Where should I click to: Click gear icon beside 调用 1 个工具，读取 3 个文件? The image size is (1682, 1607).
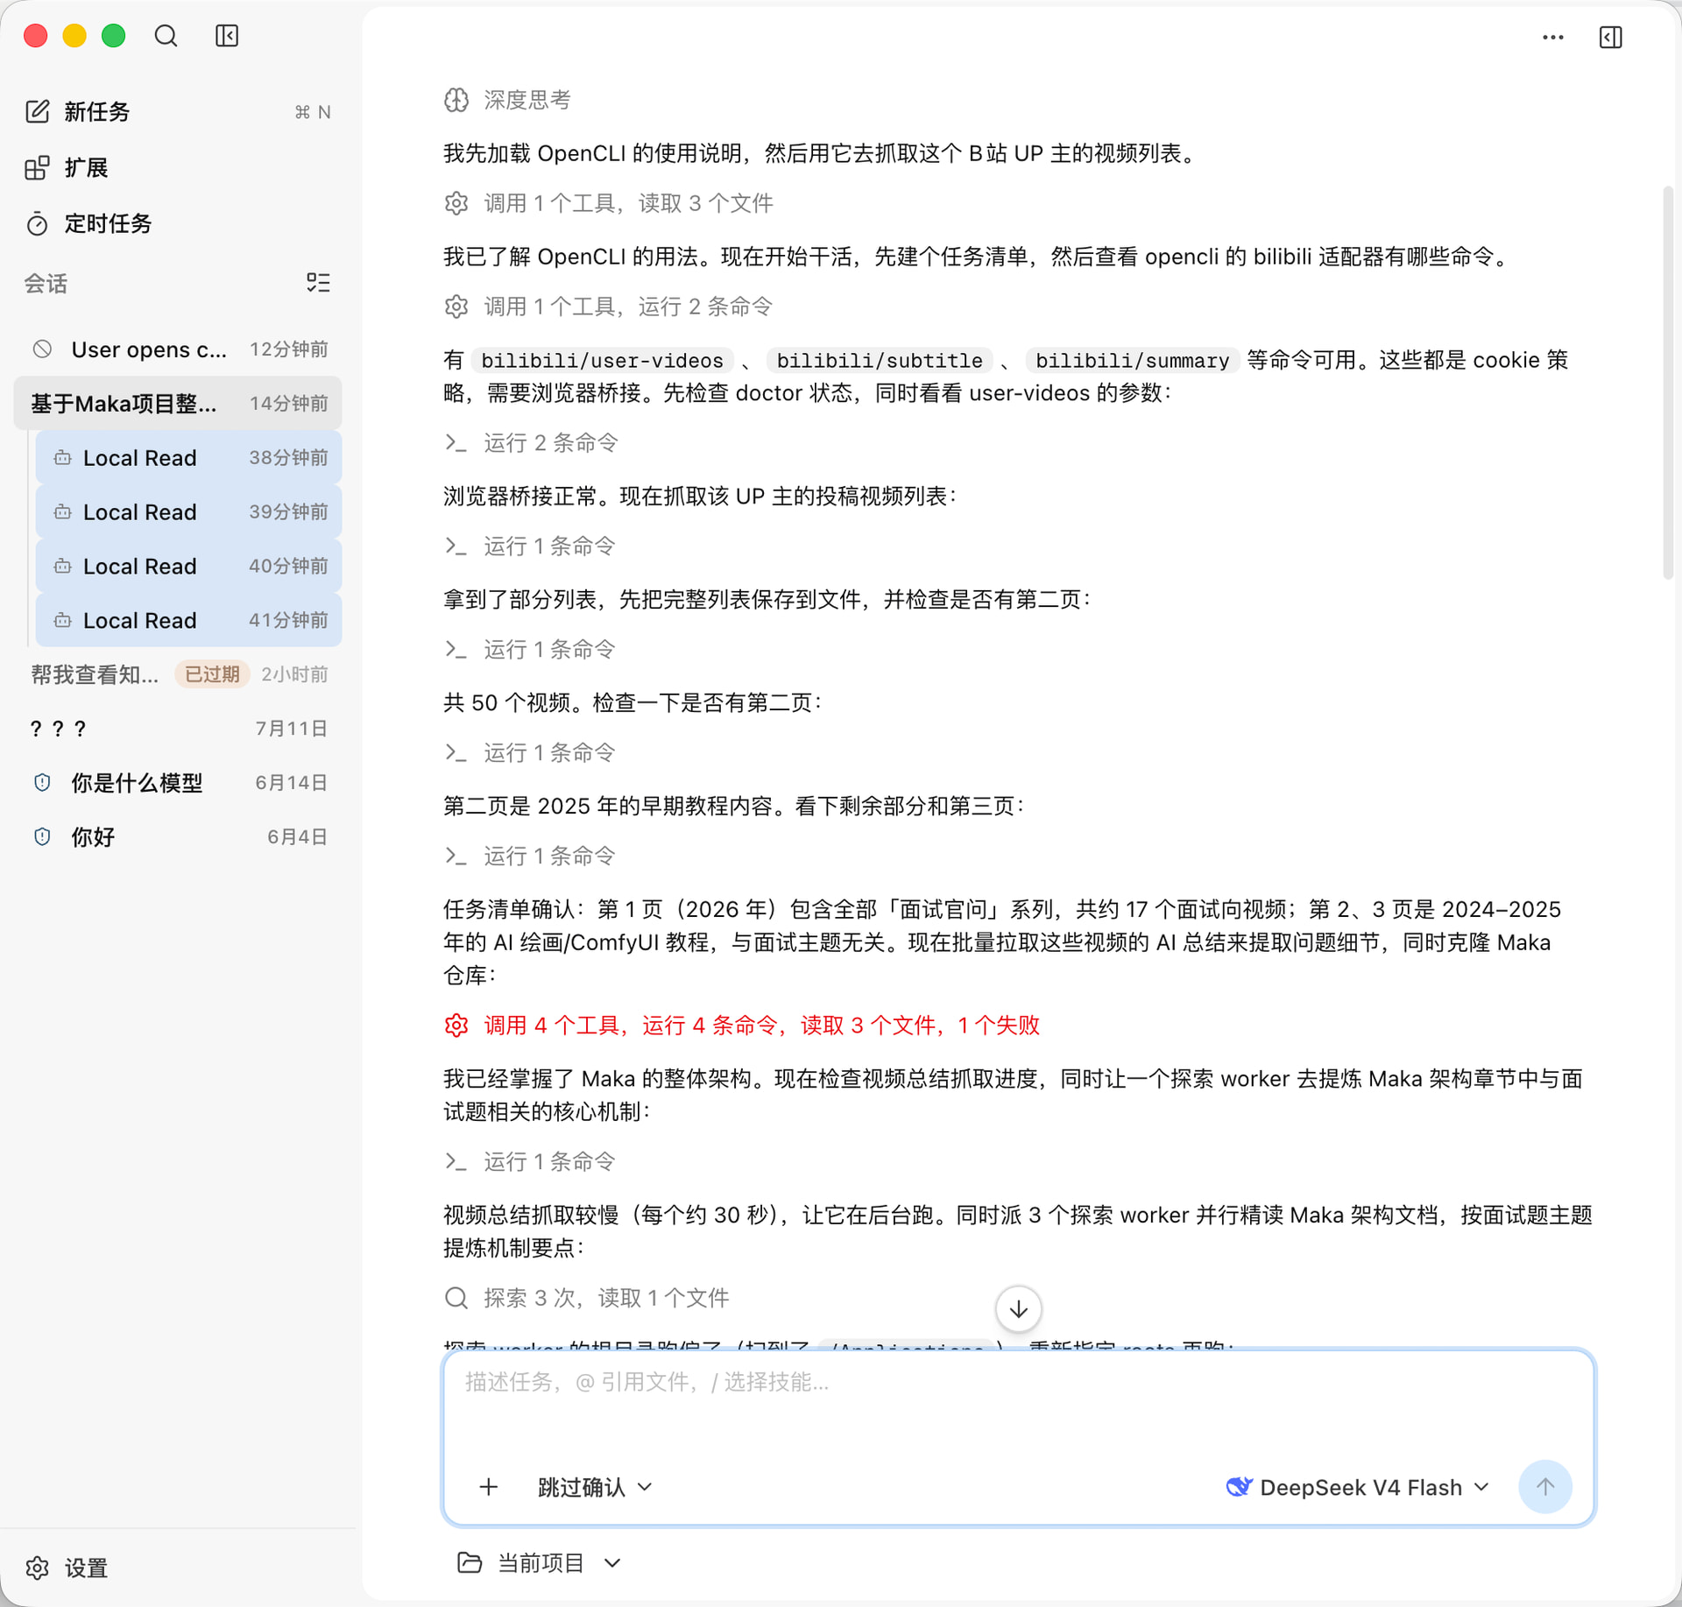(456, 204)
